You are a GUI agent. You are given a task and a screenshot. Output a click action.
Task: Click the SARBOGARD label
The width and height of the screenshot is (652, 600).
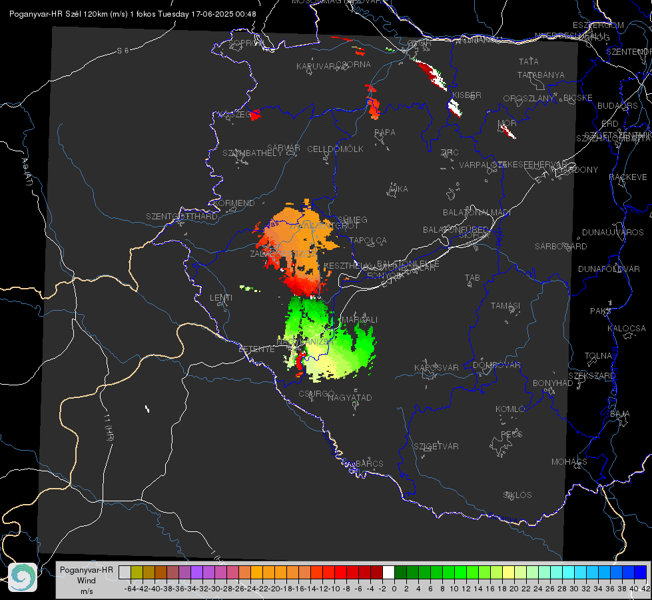(561, 246)
